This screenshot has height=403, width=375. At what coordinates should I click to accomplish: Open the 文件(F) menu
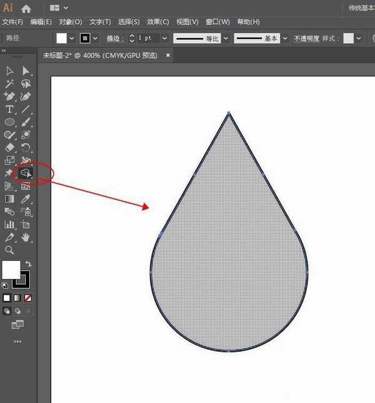[12, 22]
